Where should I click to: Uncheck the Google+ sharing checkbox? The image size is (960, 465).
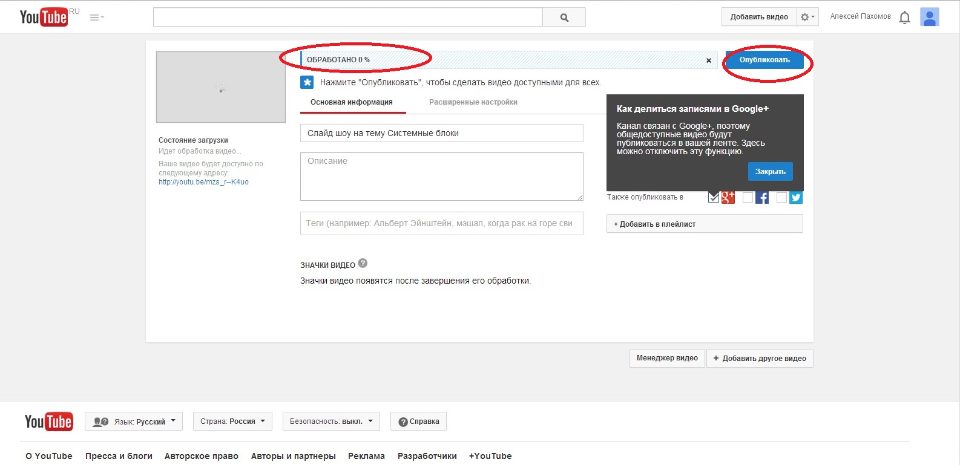tap(714, 197)
